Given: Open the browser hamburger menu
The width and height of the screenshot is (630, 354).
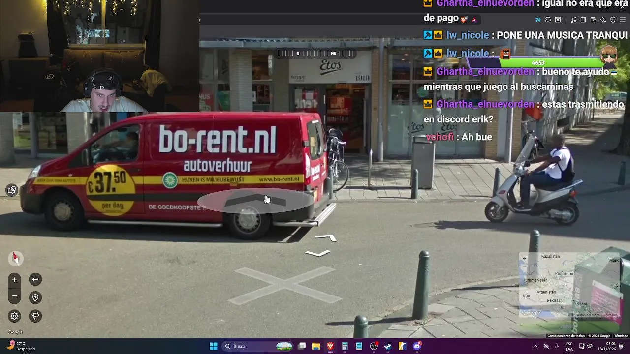Looking at the screenshot, I should click(623, 20).
